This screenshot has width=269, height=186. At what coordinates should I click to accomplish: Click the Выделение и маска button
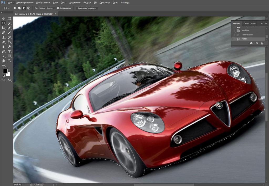point(87,8)
